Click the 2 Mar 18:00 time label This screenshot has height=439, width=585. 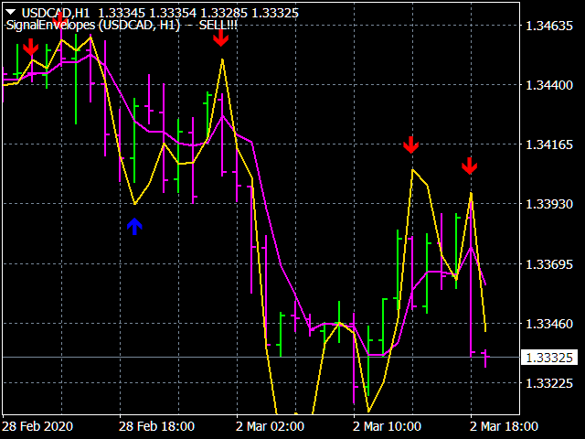[504, 426]
